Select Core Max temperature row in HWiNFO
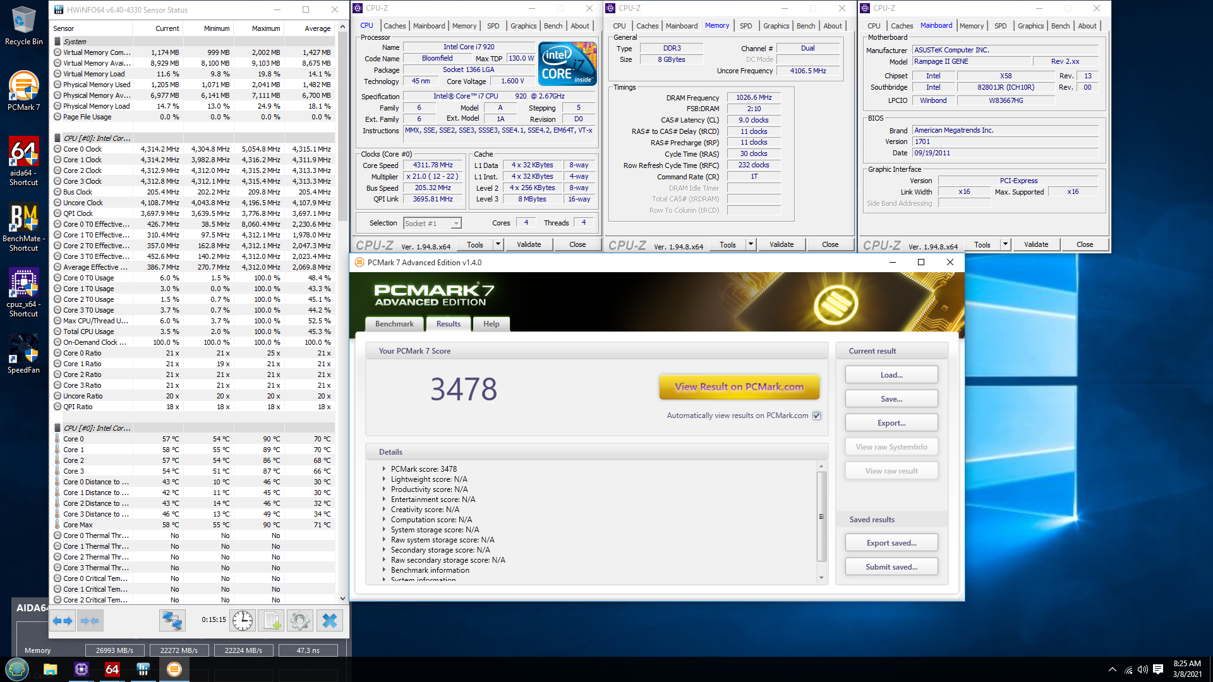 (193, 525)
